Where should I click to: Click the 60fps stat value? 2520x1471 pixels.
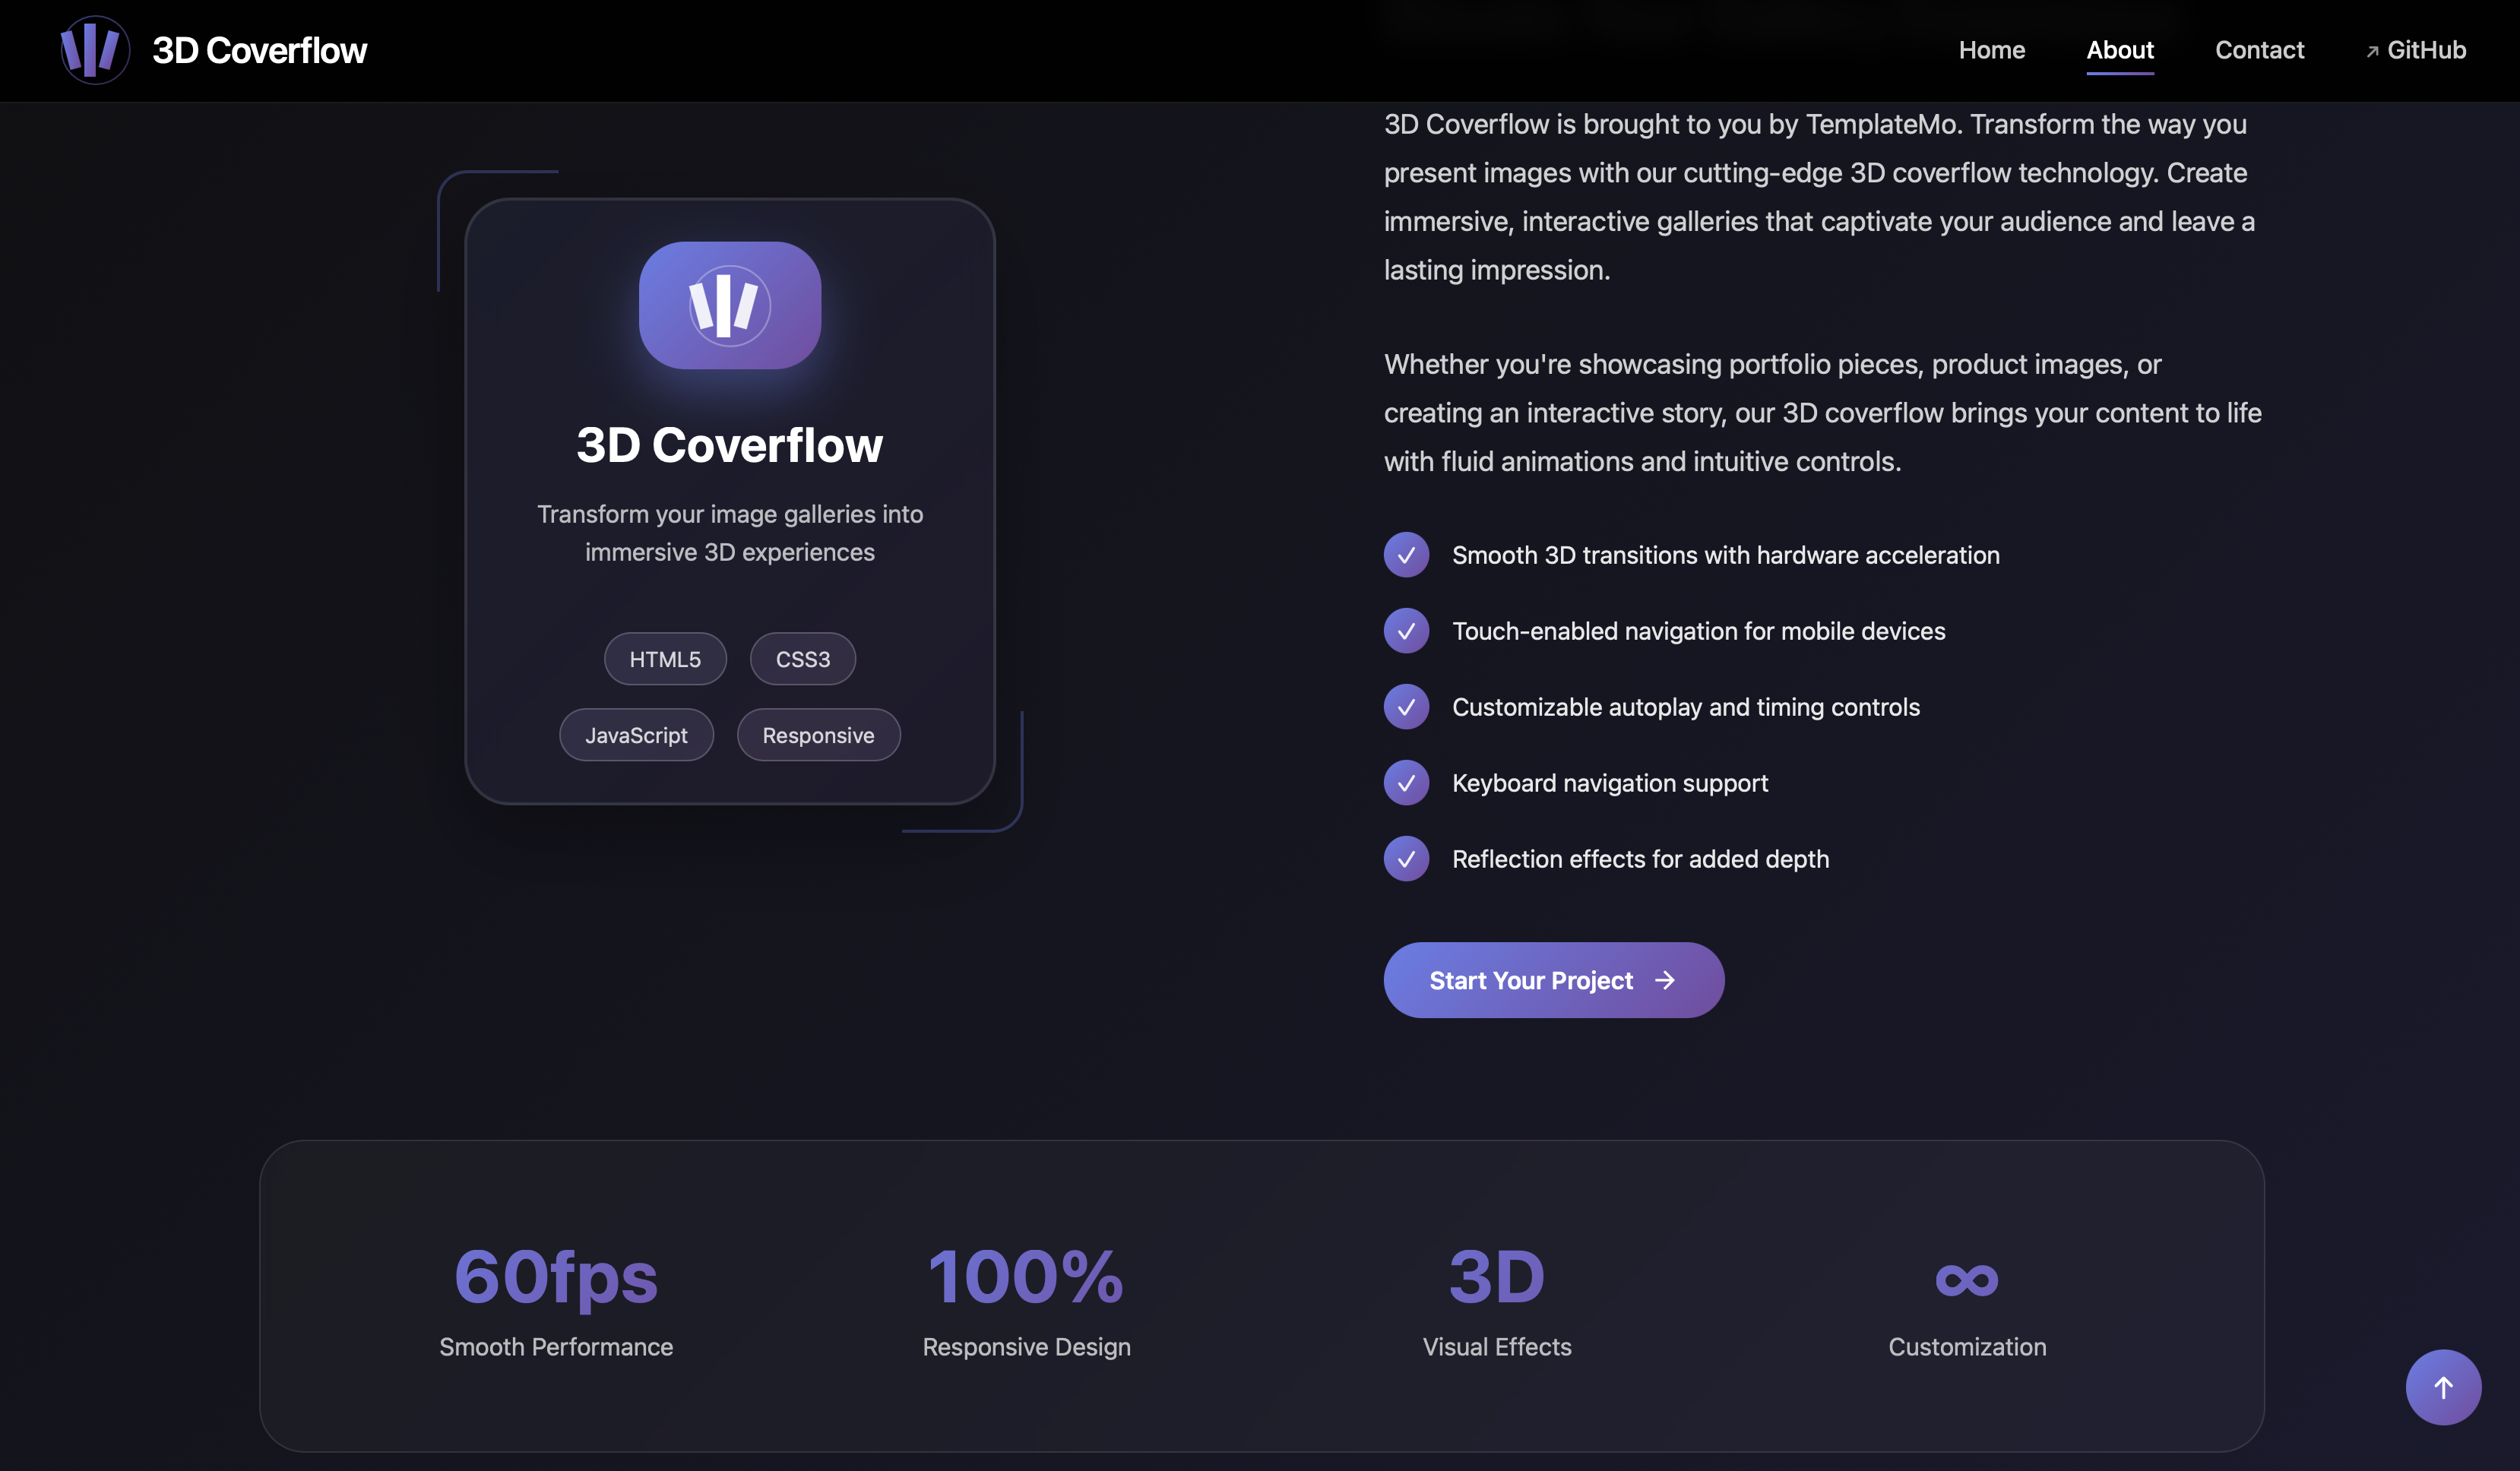(556, 1277)
